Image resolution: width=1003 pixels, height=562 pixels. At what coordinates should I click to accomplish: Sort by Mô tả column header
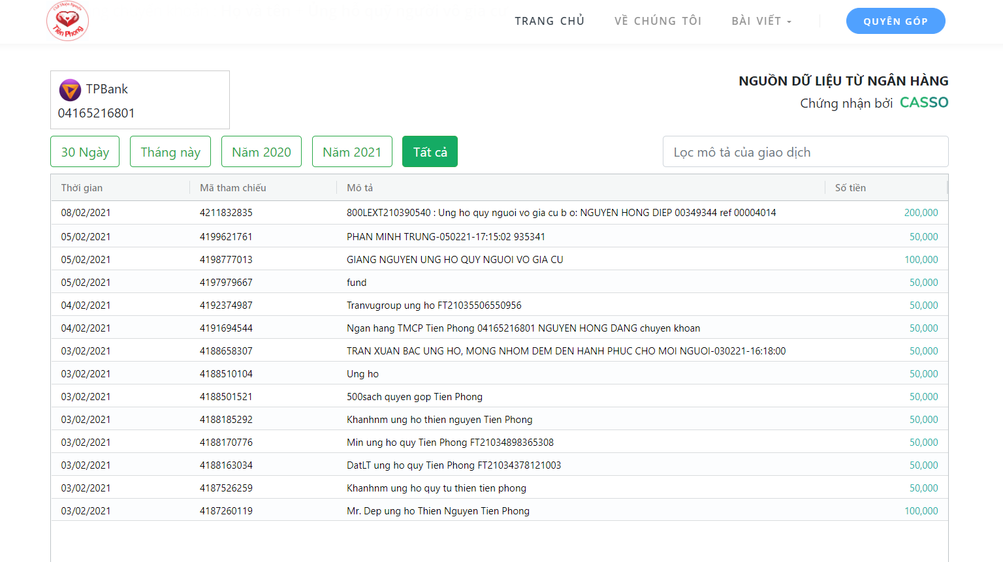(360, 188)
